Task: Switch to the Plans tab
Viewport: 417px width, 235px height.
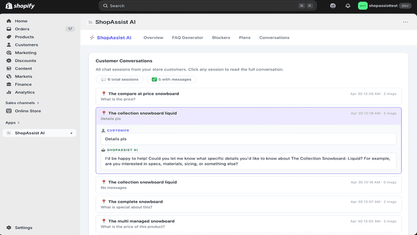Action: (245, 37)
